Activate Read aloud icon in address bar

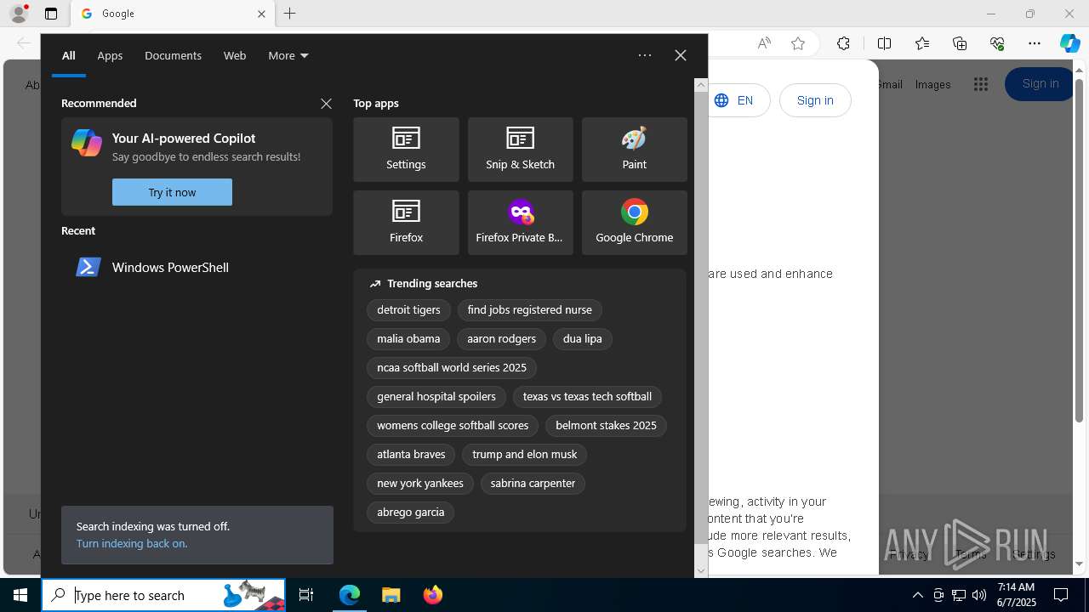(764, 43)
